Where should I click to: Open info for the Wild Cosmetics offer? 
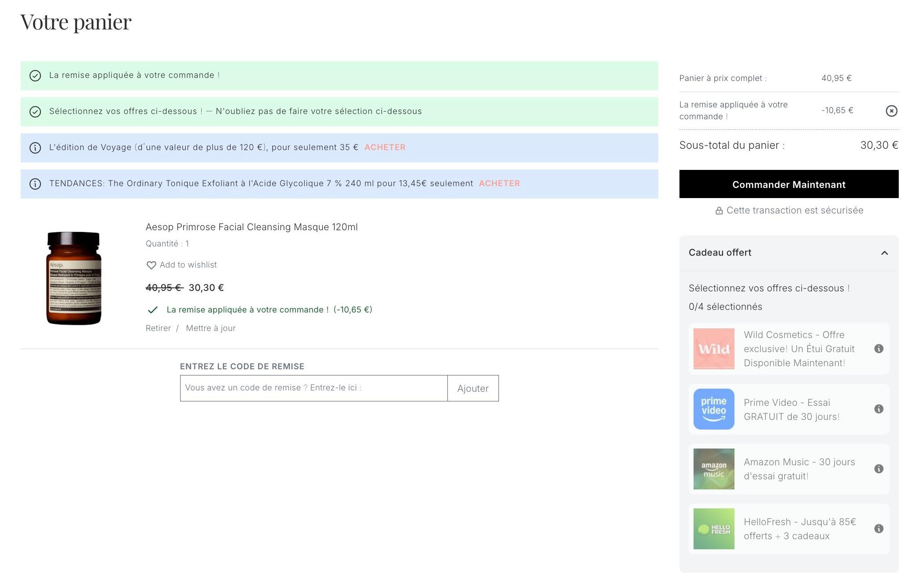click(878, 349)
